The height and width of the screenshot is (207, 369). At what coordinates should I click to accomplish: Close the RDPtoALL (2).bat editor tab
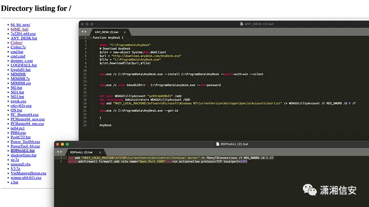[x=100, y=152]
